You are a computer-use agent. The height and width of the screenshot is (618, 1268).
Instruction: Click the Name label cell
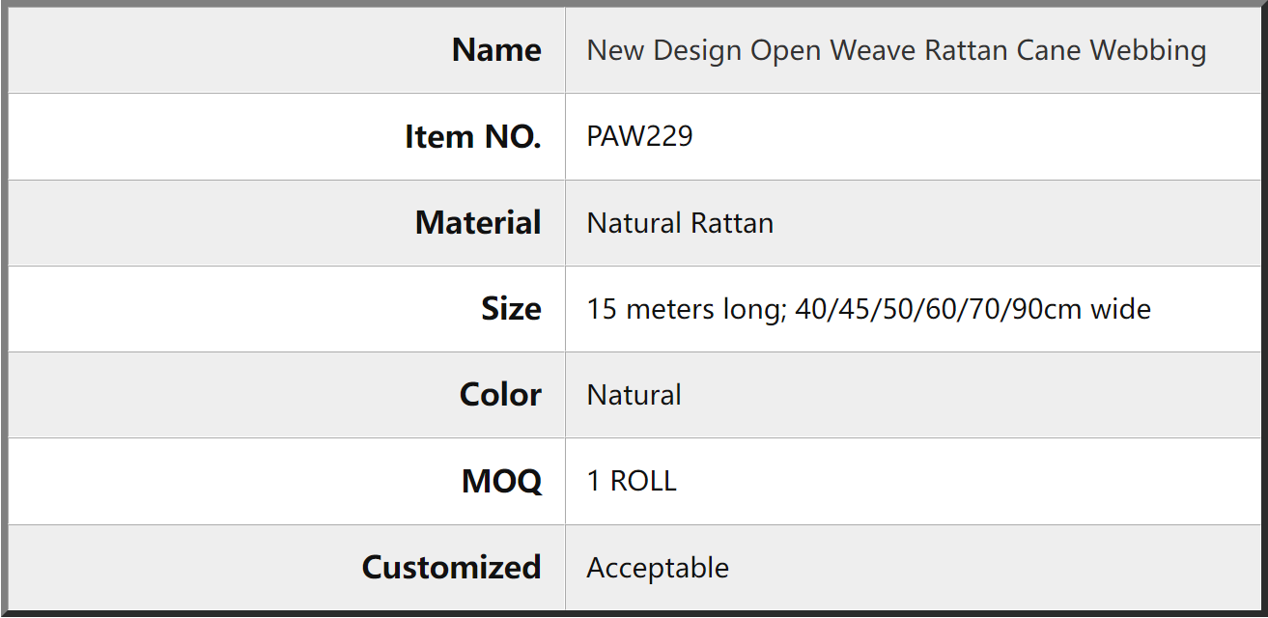tap(287, 50)
